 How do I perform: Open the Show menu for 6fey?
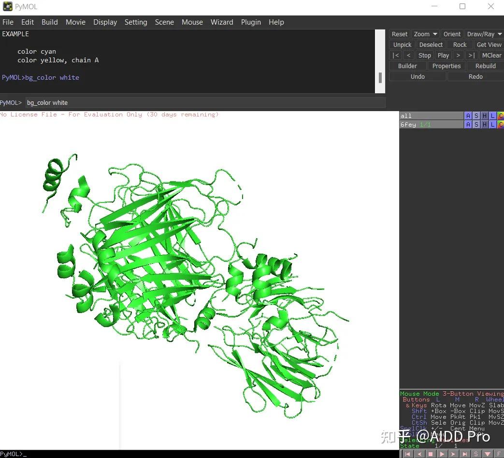coord(476,124)
